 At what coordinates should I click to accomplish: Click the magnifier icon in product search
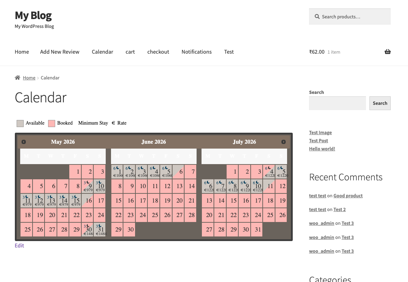pyautogui.click(x=316, y=17)
